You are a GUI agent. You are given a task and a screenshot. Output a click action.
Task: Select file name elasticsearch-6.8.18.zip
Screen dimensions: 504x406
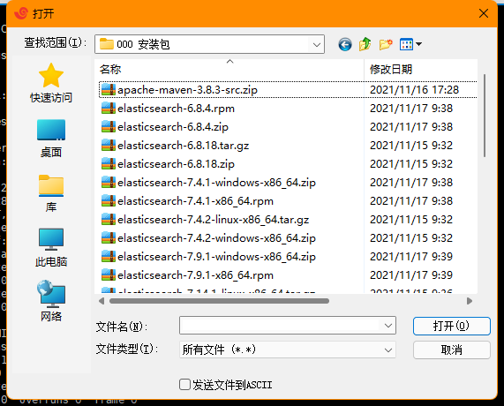pyautogui.click(x=176, y=164)
